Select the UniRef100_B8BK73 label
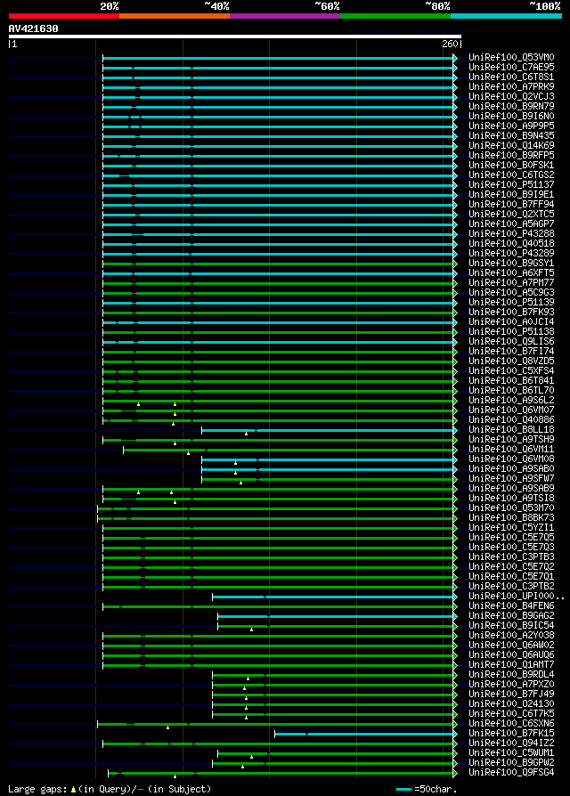The width and height of the screenshot is (570, 796). pyautogui.click(x=511, y=518)
